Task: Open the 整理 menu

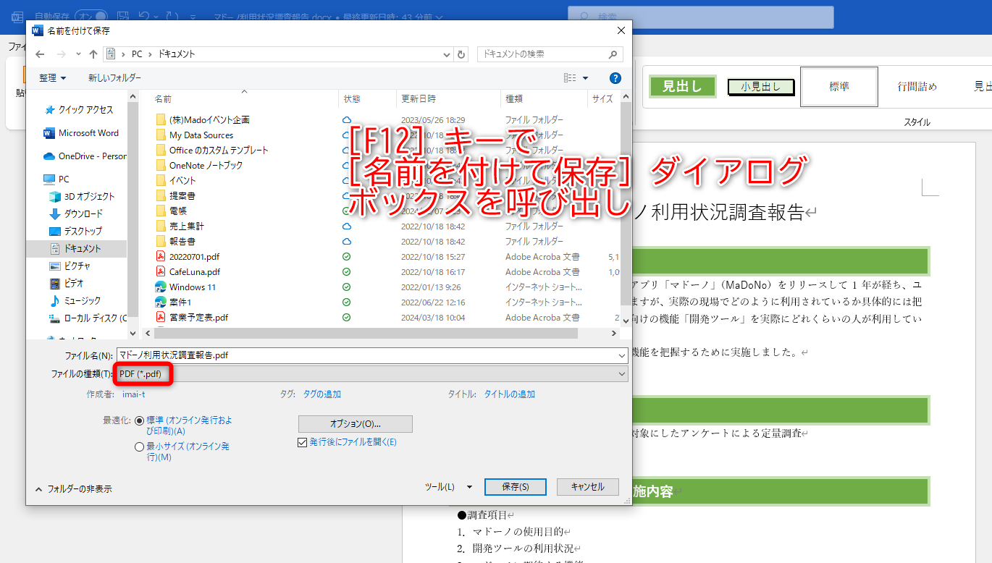Action: (51, 77)
